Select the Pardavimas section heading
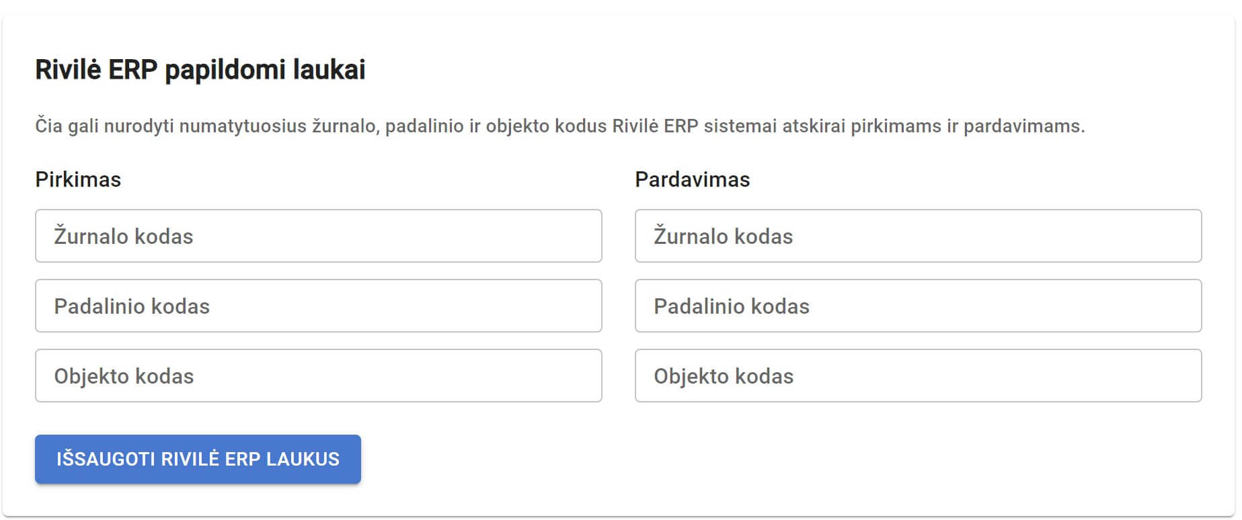 click(x=691, y=179)
